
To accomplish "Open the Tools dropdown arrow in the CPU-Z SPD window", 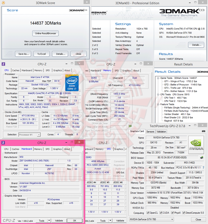I will point(110,221).
